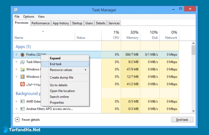
Task: Switch to the Startup tab
Action: (x=77, y=23)
